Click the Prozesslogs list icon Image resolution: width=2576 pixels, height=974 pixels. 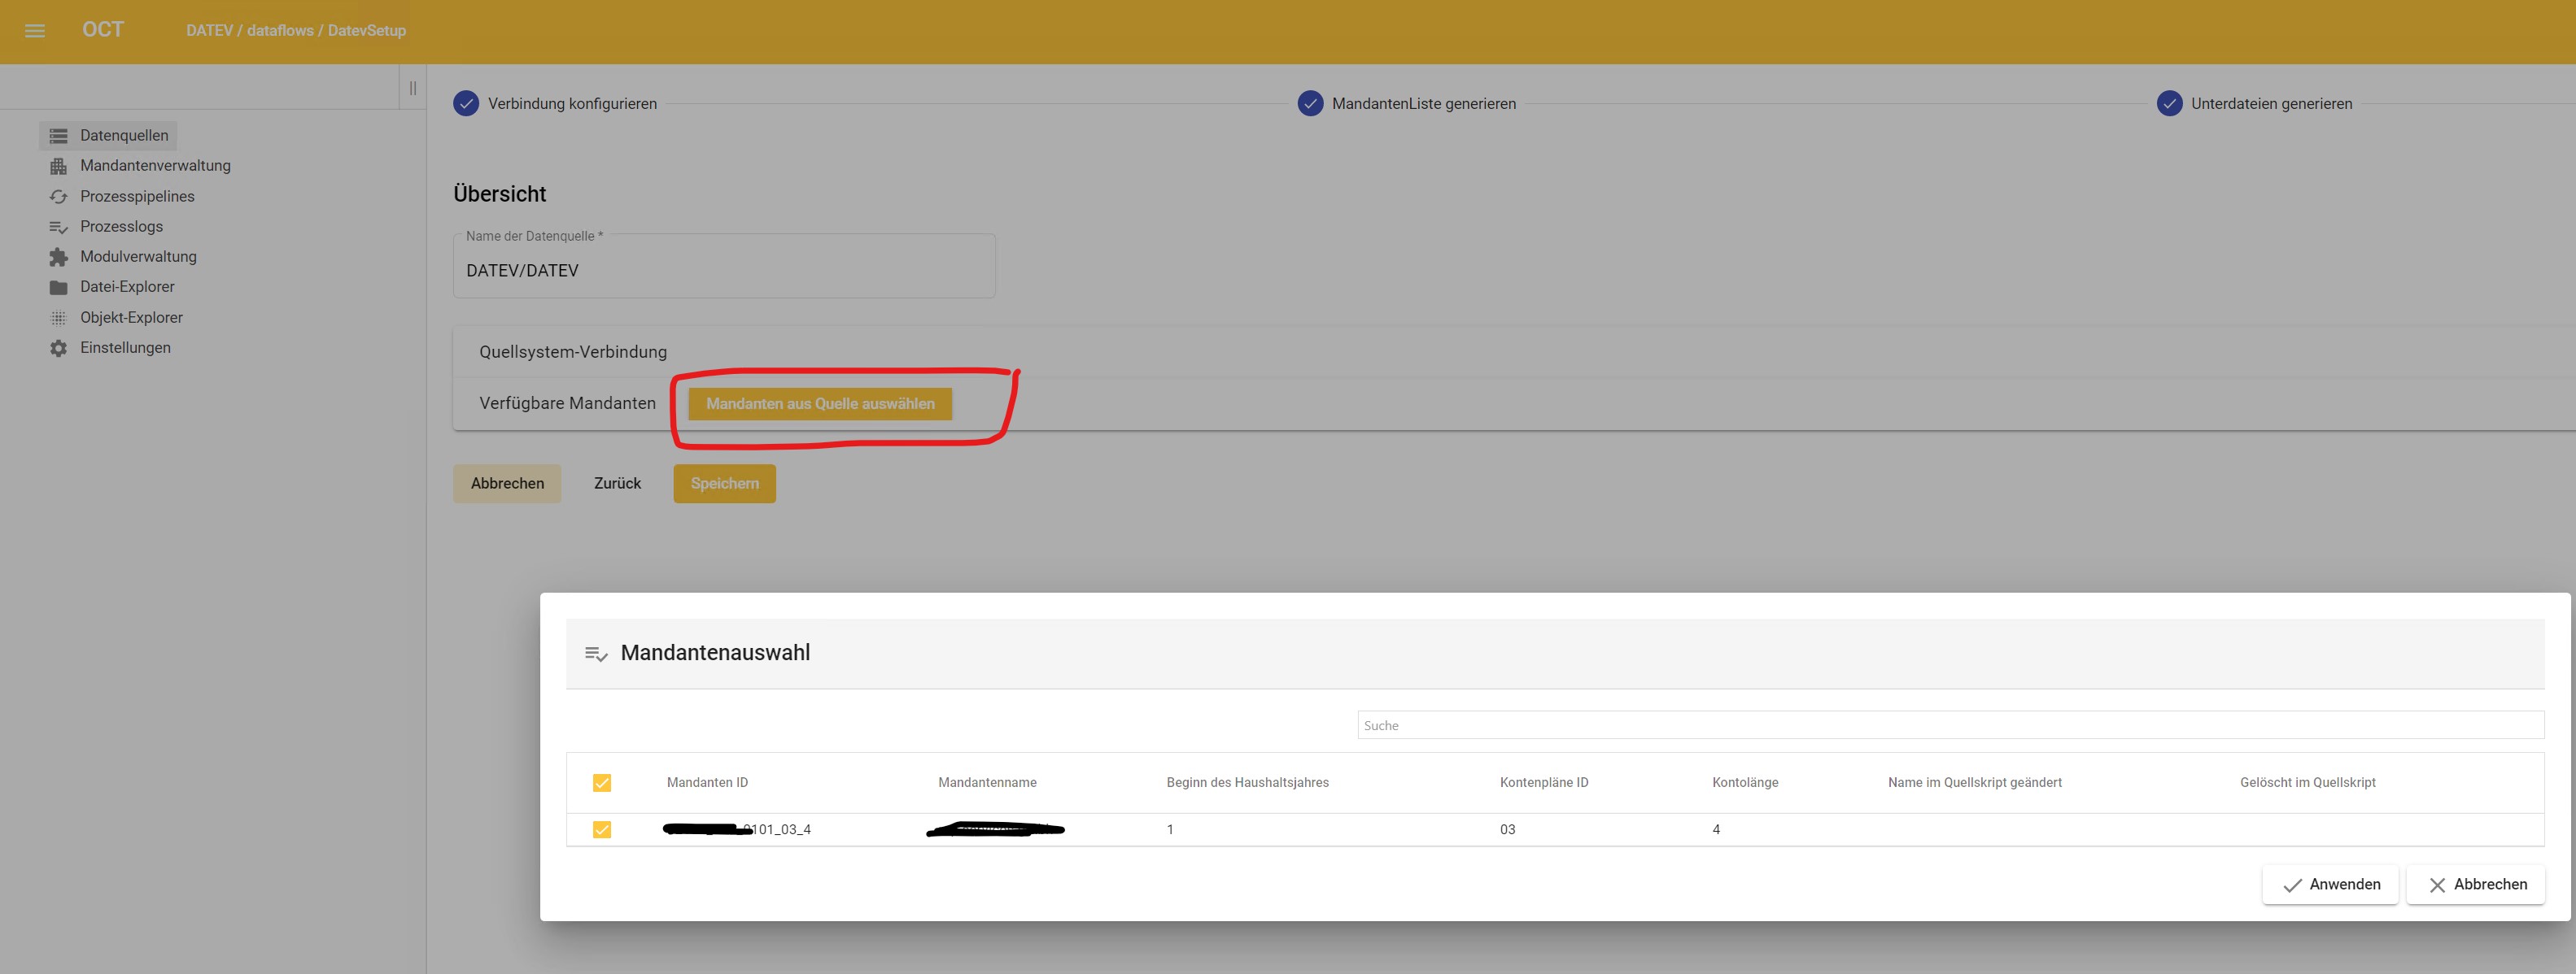(x=59, y=227)
